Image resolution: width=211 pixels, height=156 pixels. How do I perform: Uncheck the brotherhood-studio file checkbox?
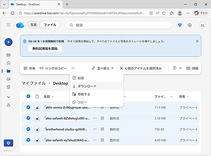(29, 129)
